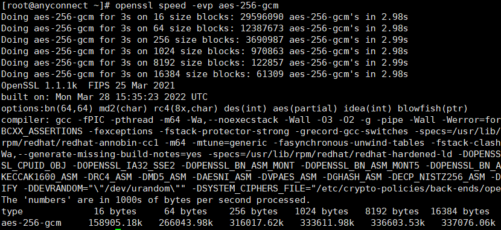Click the 1024 bytes column header
501x230 pixels.
click(x=321, y=211)
